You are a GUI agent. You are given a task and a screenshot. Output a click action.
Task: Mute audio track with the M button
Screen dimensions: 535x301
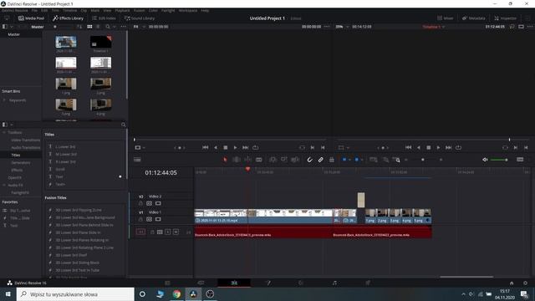[176, 232]
